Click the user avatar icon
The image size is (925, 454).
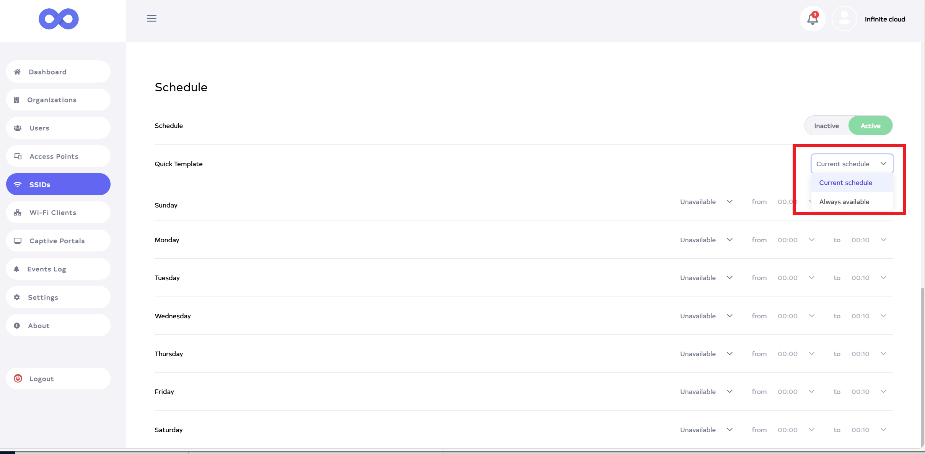click(x=844, y=19)
